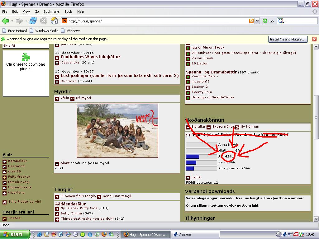Screen dimensions: 319x239
Task: Click the Skoðaðu fleiri tengla link
Action: coord(78,196)
